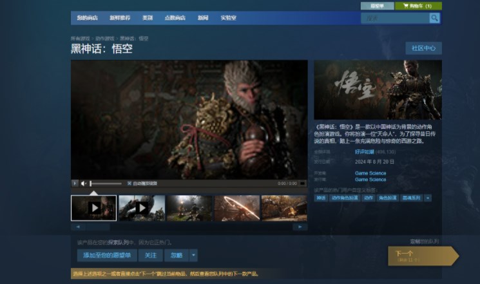The image size is (480, 284).
Task: Open the publisher Game Science link
Action: coord(370,180)
